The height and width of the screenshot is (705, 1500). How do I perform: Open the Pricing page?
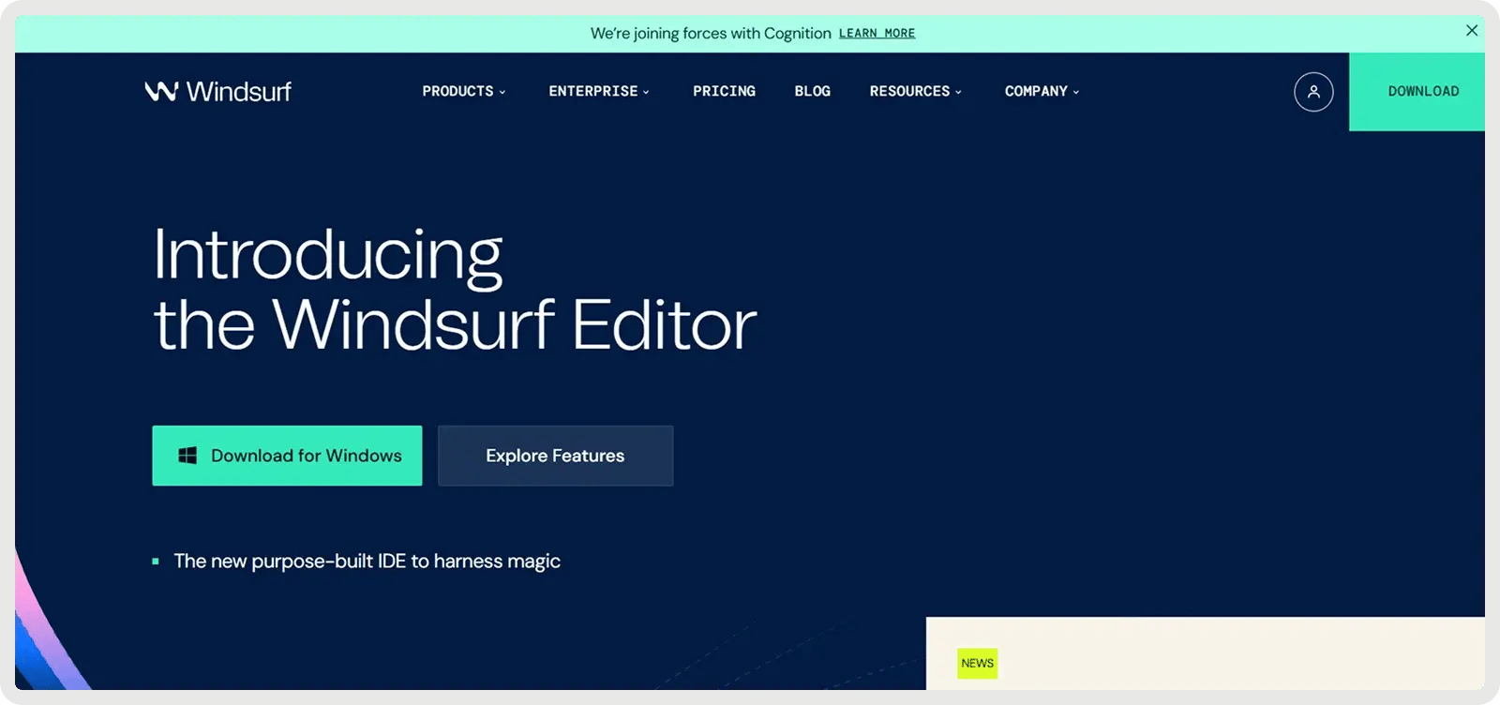724,91
